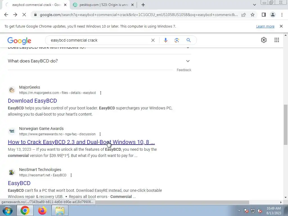
Task: Open the Chrome three-dot menu
Action: pos(282,15)
